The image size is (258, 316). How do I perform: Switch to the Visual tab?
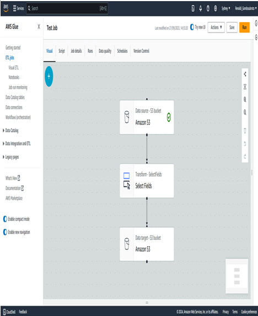(x=50, y=51)
